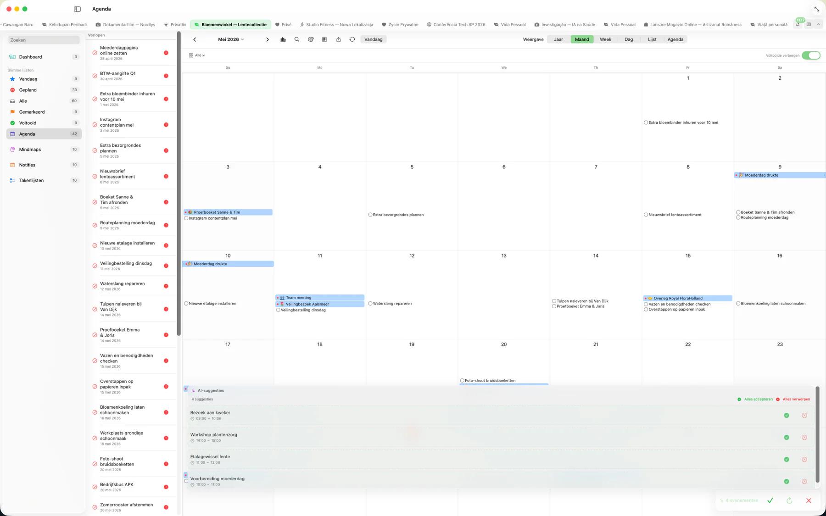
Task: Go to the previous month with the left arrow
Action: click(195, 39)
